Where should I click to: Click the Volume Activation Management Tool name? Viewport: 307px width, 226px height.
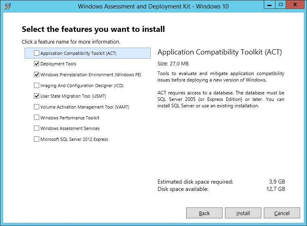pyautogui.click(x=84, y=107)
